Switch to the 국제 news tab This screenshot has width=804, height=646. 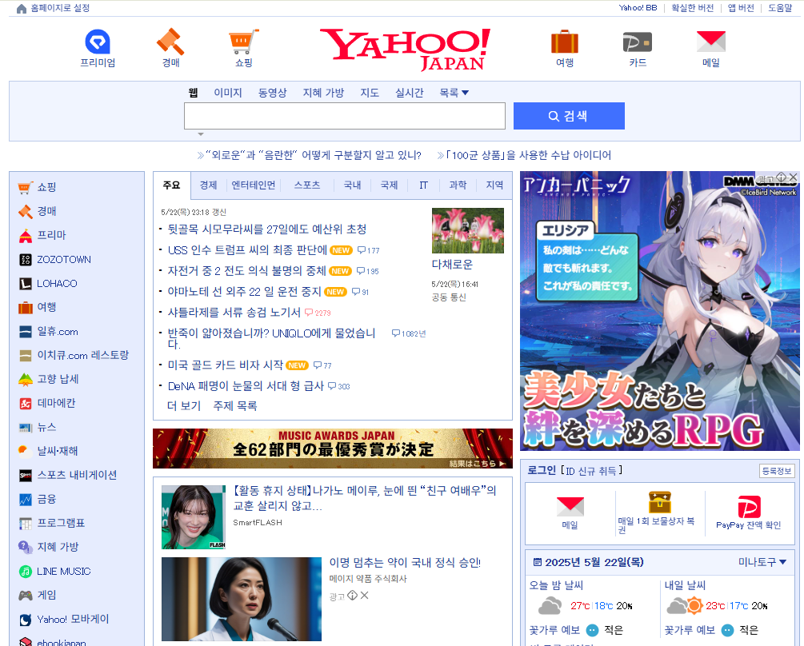tap(389, 185)
